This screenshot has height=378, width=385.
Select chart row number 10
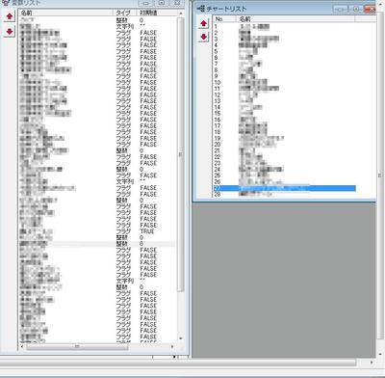tap(284, 82)
